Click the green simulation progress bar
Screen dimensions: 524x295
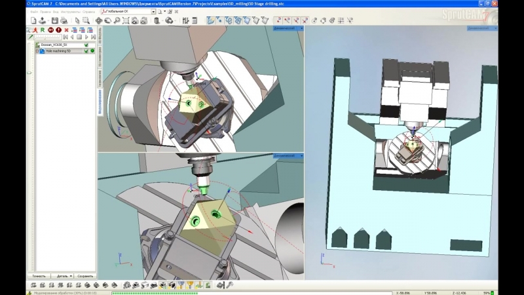pyautogui.click(x=252, y=293)
